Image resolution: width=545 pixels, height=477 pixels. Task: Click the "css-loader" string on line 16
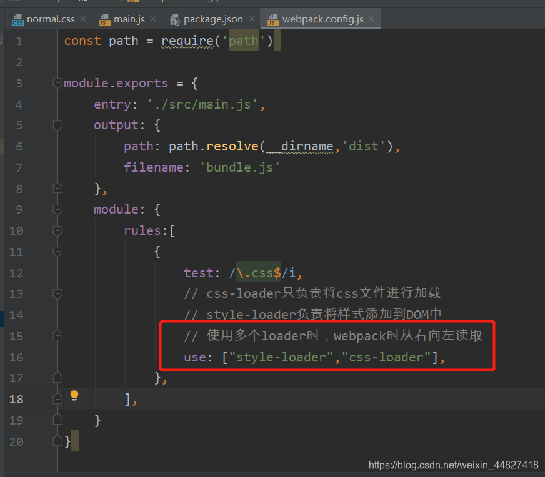[386, 357]
